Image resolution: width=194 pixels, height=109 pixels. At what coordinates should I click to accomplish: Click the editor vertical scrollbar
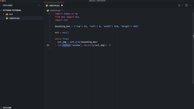click(193, 48)
